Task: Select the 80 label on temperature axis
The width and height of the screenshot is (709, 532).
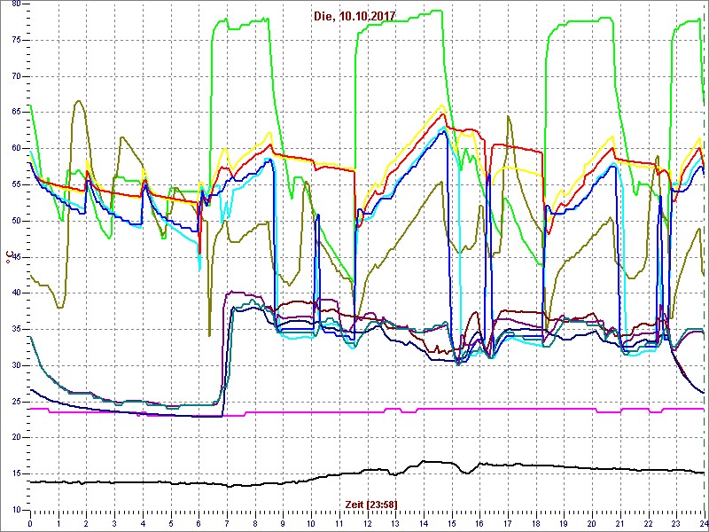Action: click(x=16, y=4)
